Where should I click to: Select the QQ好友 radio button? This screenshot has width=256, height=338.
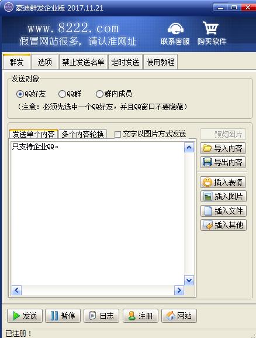pos(20,94)
